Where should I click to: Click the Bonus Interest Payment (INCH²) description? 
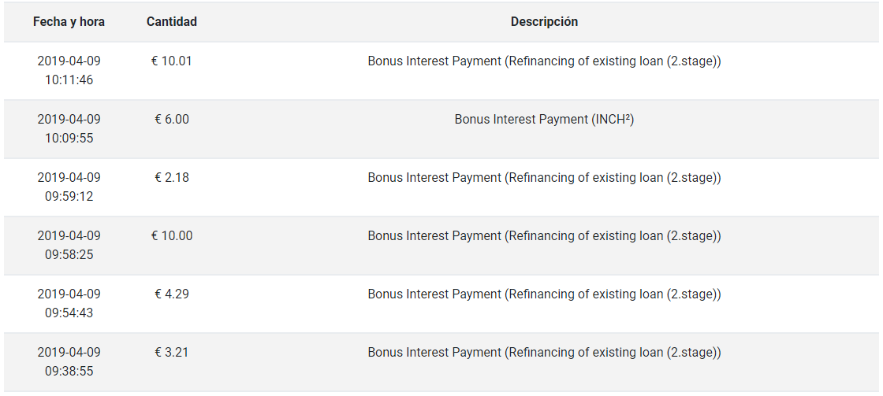(544, 119)
